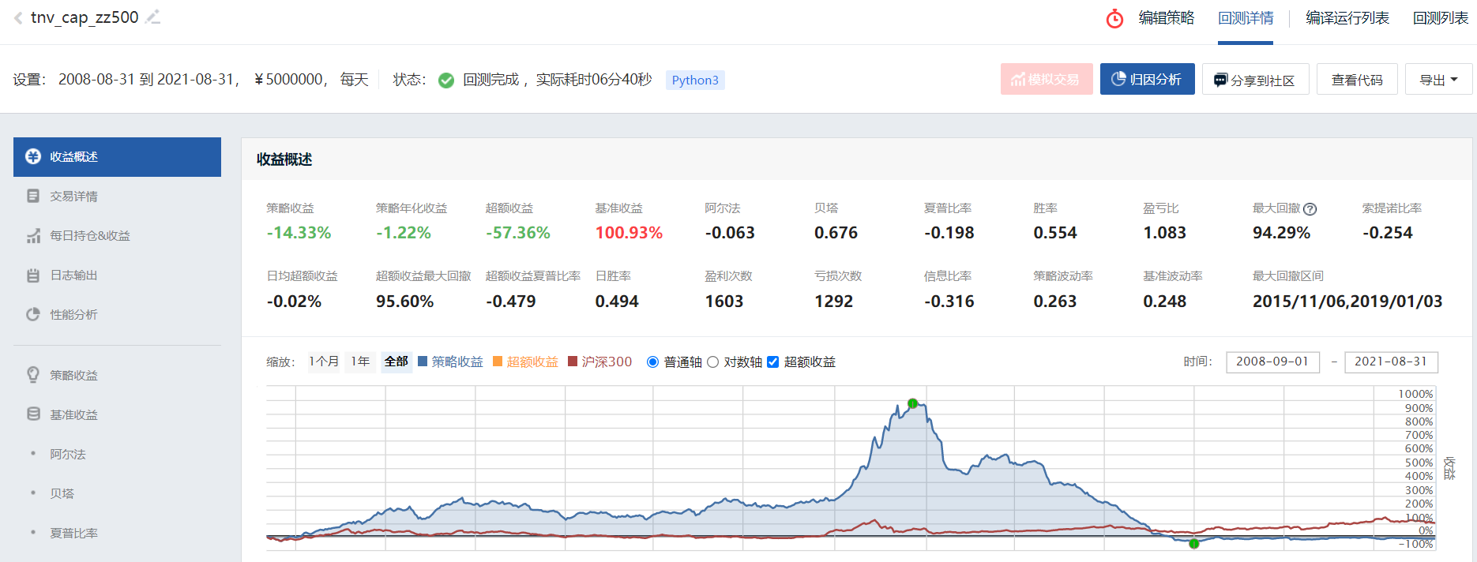Click the question mark beside 最大回撤
1477x562 pixels.
pos(1310,209)
